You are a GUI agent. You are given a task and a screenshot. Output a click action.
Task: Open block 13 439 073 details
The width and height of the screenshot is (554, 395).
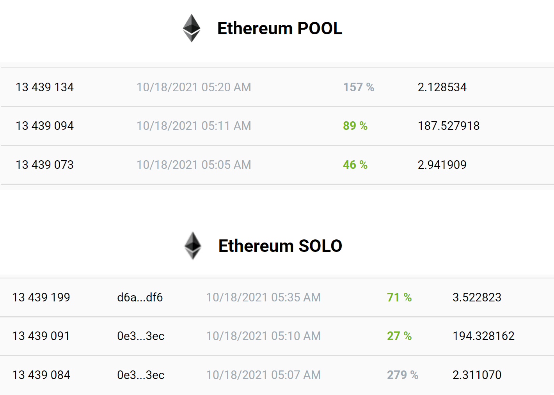(x=44, y=165)
